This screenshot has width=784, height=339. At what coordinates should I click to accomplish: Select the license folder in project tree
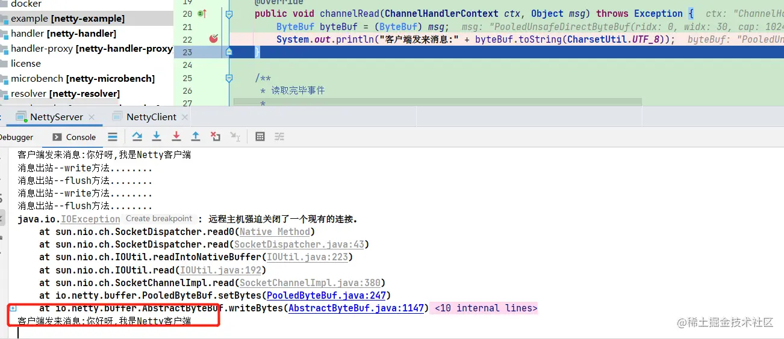(26, 64)
